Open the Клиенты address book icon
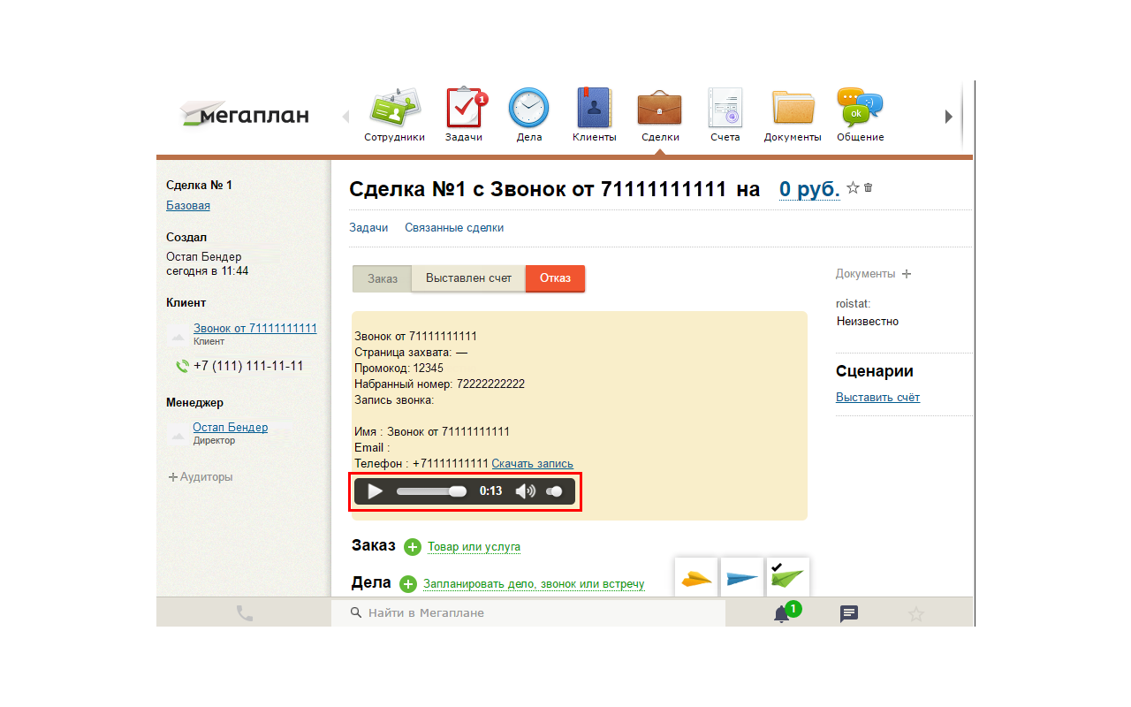The height and width of the screenshot is (707, 1131). coord(594,108)
